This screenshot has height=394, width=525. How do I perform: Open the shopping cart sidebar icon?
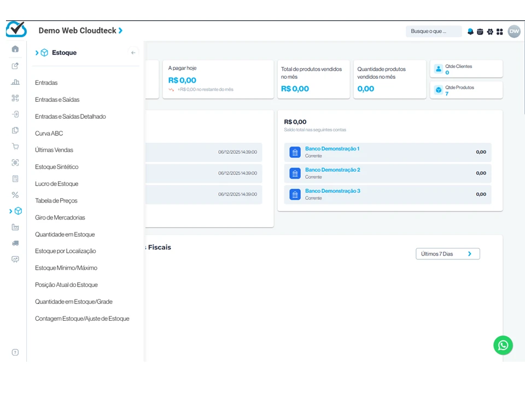(15, 147)
